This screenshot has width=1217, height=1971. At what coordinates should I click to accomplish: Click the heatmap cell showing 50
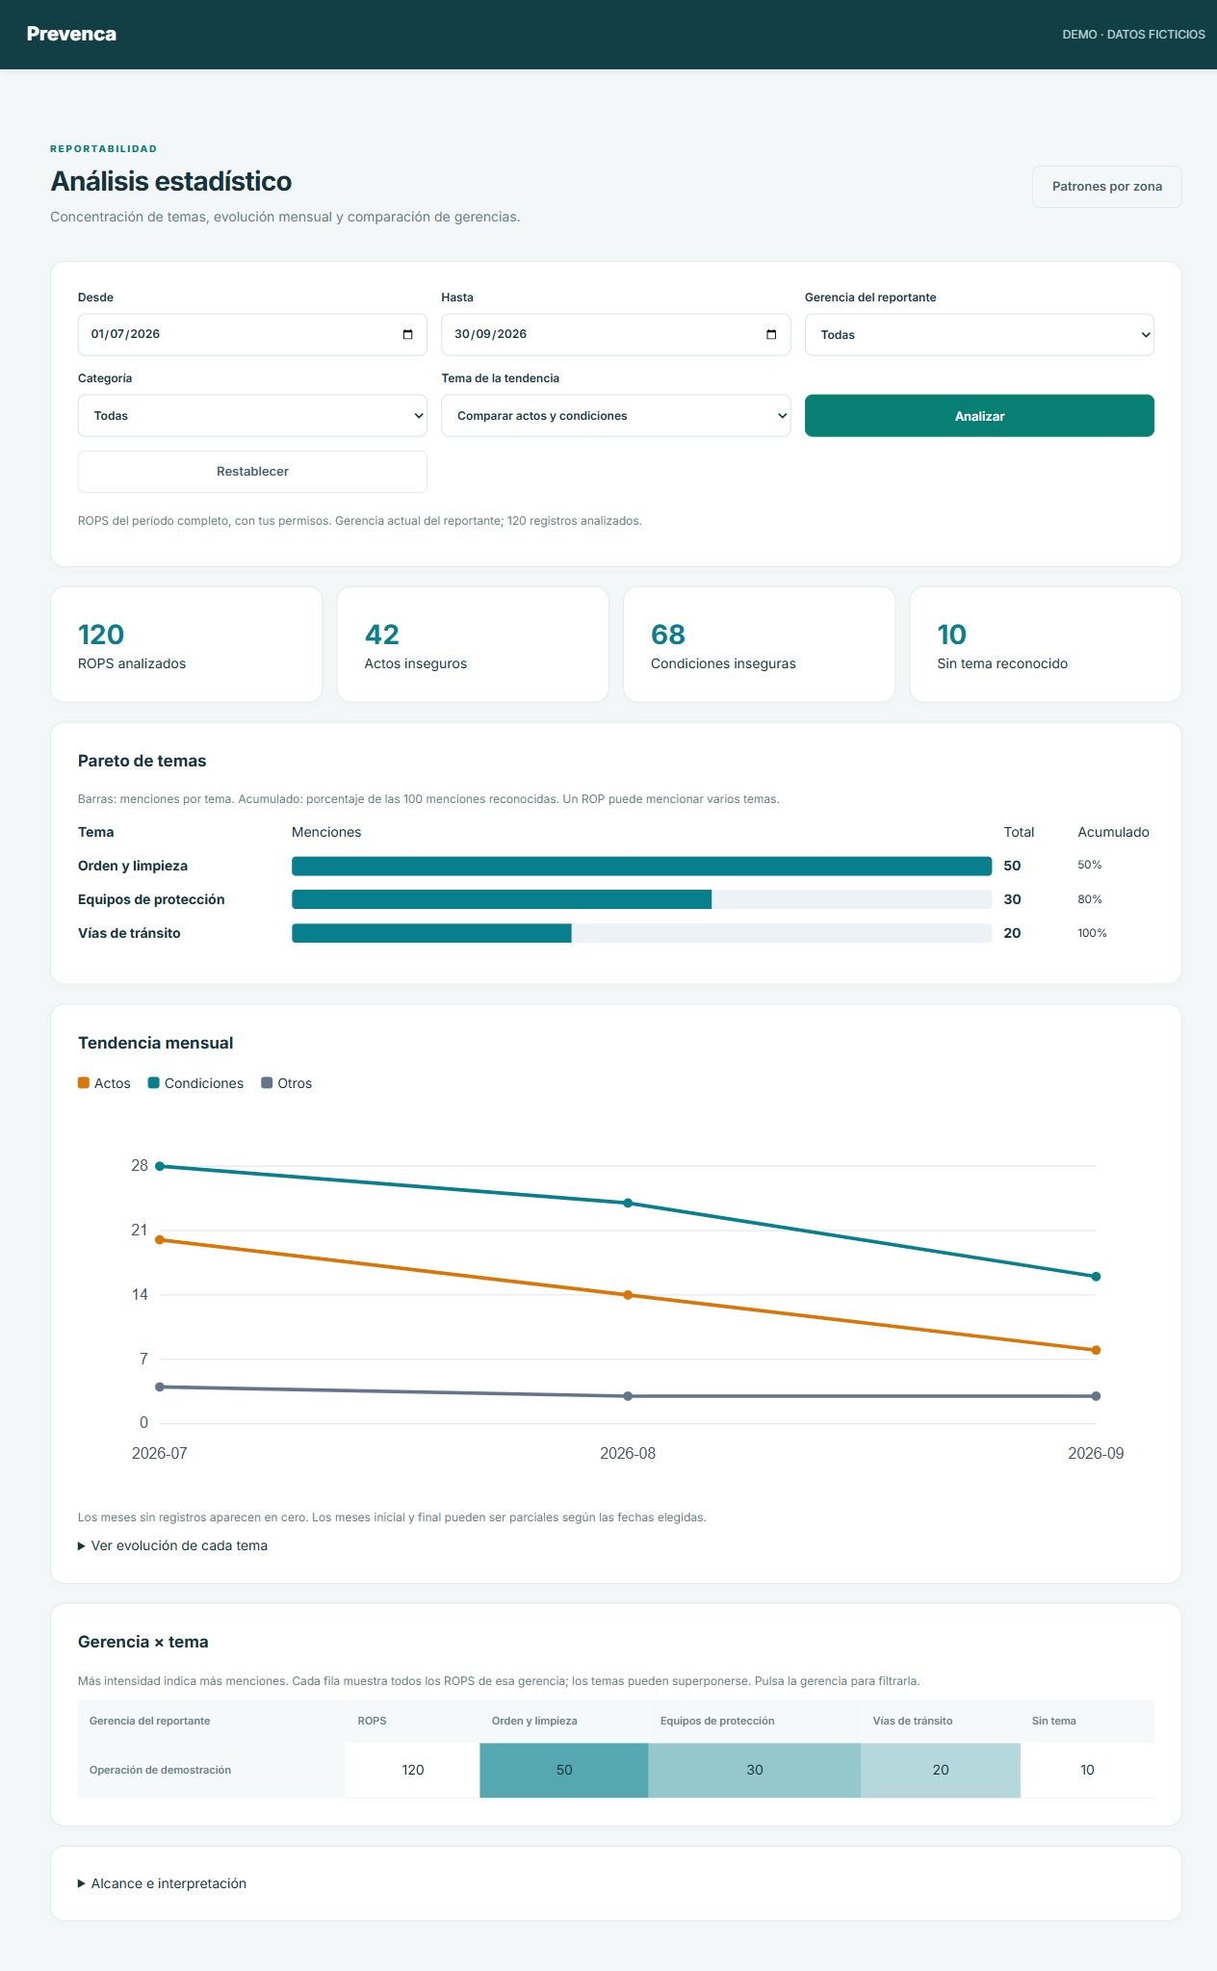pos(564,1770)
